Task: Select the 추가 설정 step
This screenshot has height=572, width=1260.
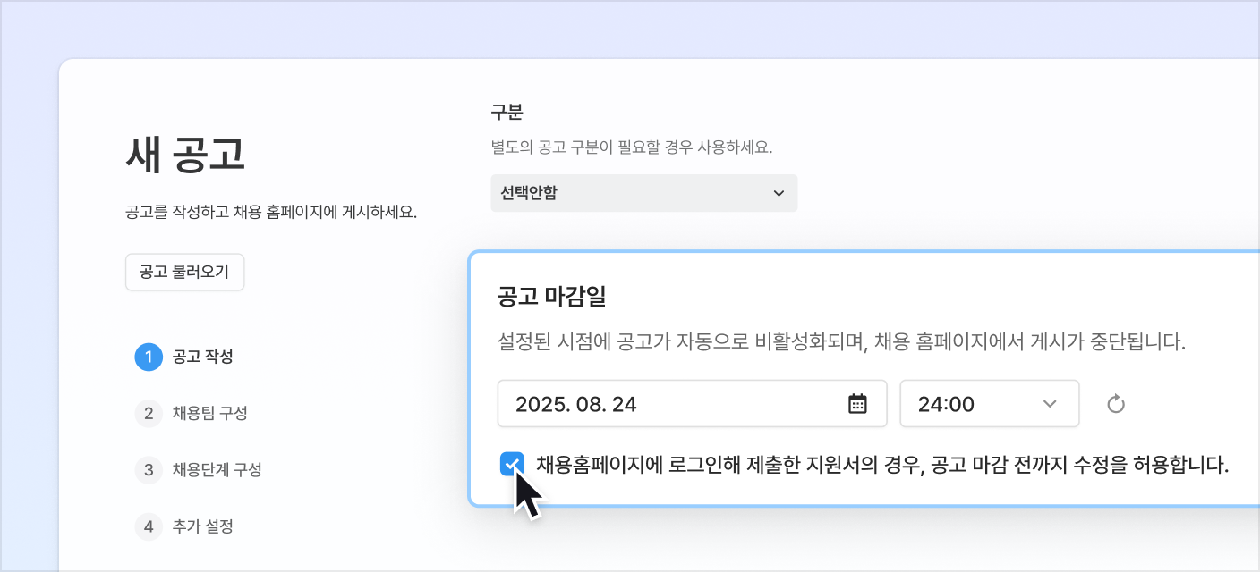Action: coord(202,526)
